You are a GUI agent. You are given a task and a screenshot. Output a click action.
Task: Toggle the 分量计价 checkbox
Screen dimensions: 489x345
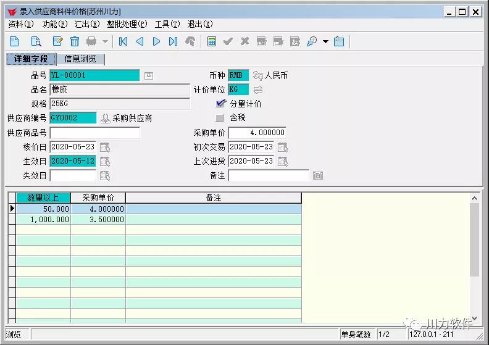pyautogui.click(x=220, y=103)
